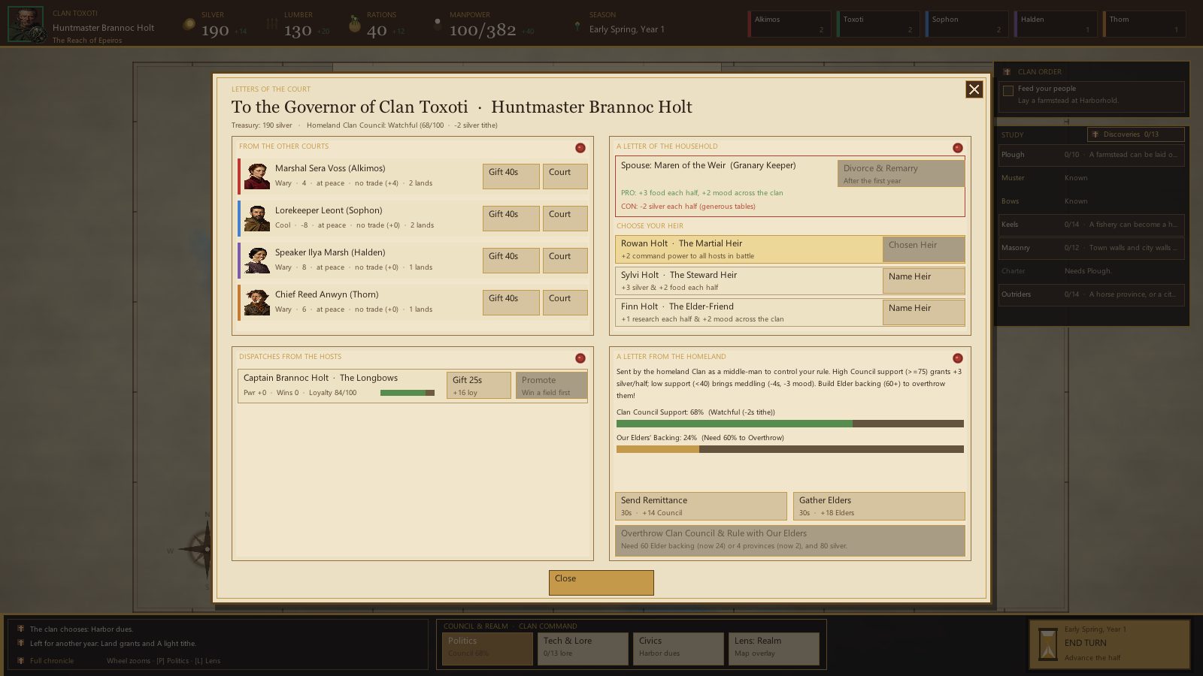Open the Full chronicle link
This screenshot has height=676, width=1203.
(52, 661)
